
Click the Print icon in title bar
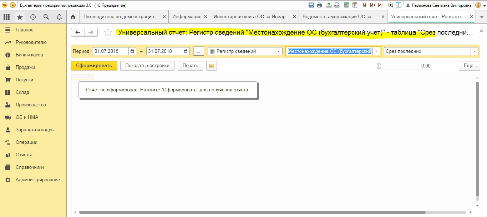[x=319, y=5]
